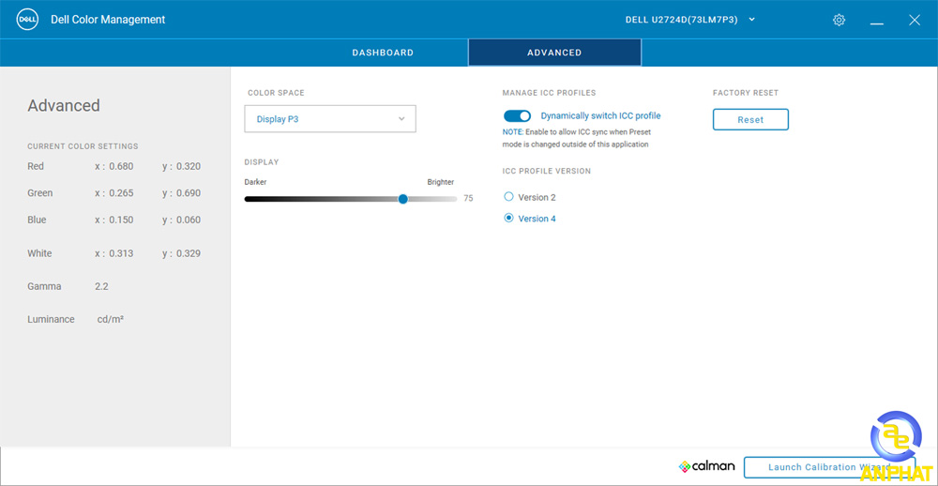938x486 pixels.
Task: Click the factory Reset button
Action: click(x=750, y=120)
